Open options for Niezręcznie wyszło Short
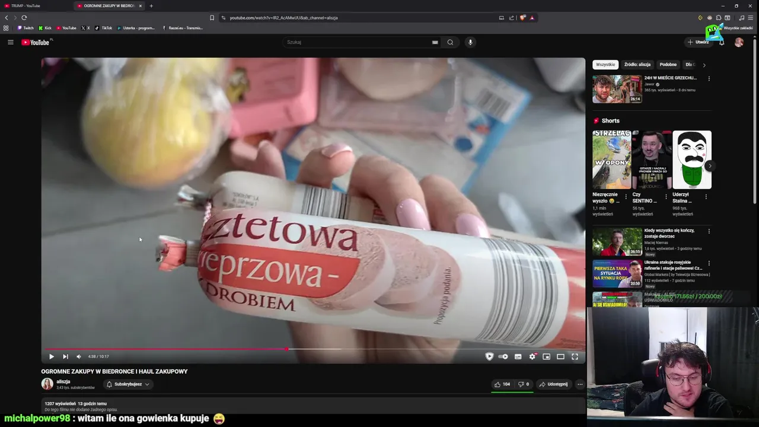759x427 pixels. pyautogui.click(x=626, y=197)
